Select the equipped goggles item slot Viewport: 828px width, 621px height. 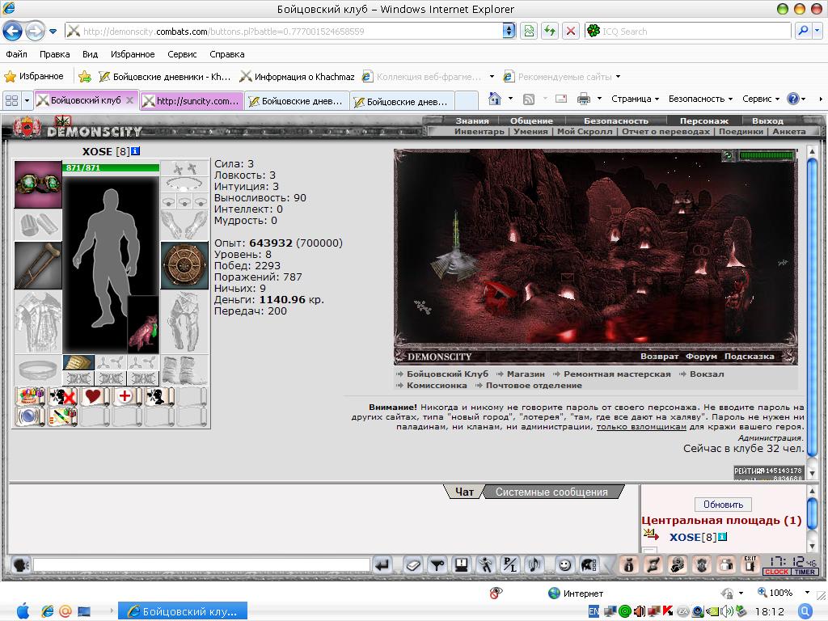tap(38, 184)
